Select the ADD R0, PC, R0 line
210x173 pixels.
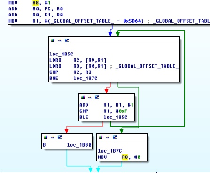(36, 9)
